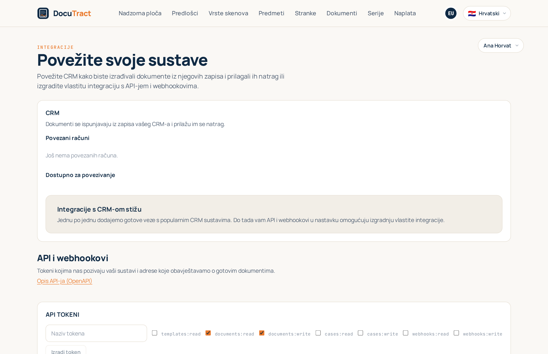This screenshot has width=548, height=354.
Task: Tick the cases:write scope checkbox
Action: tap(360, 333)
